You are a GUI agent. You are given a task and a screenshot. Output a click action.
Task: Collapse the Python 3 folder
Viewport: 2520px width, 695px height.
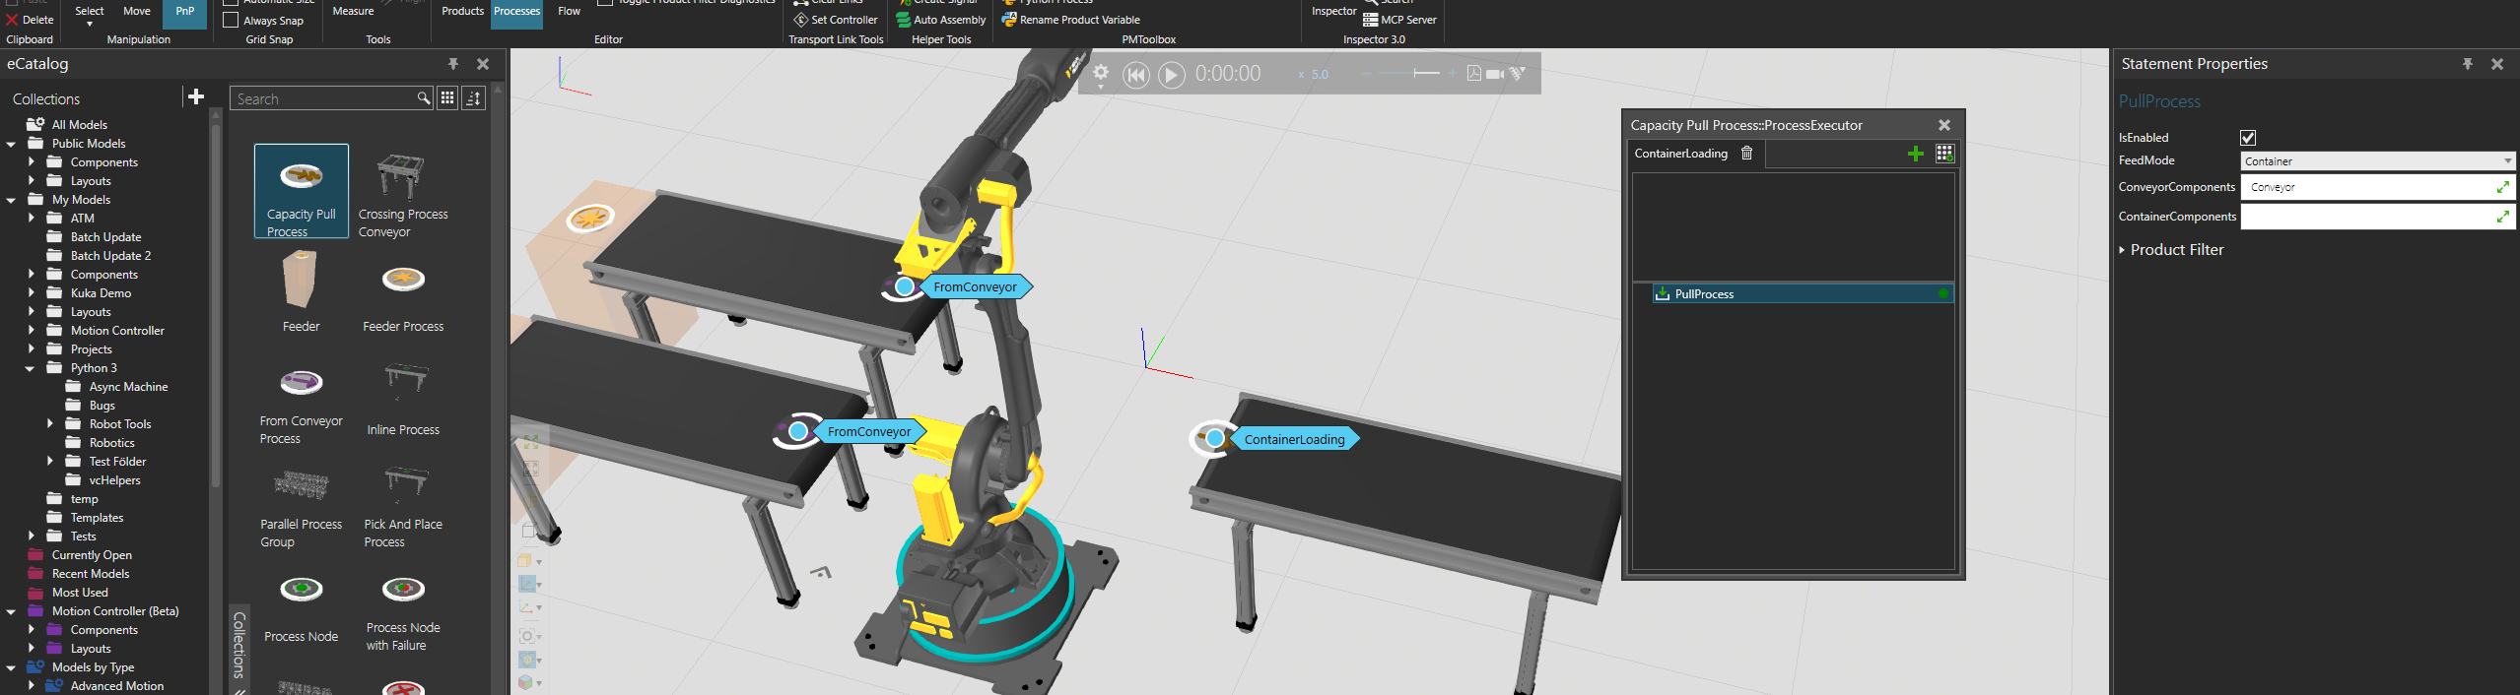pos(31,368)
